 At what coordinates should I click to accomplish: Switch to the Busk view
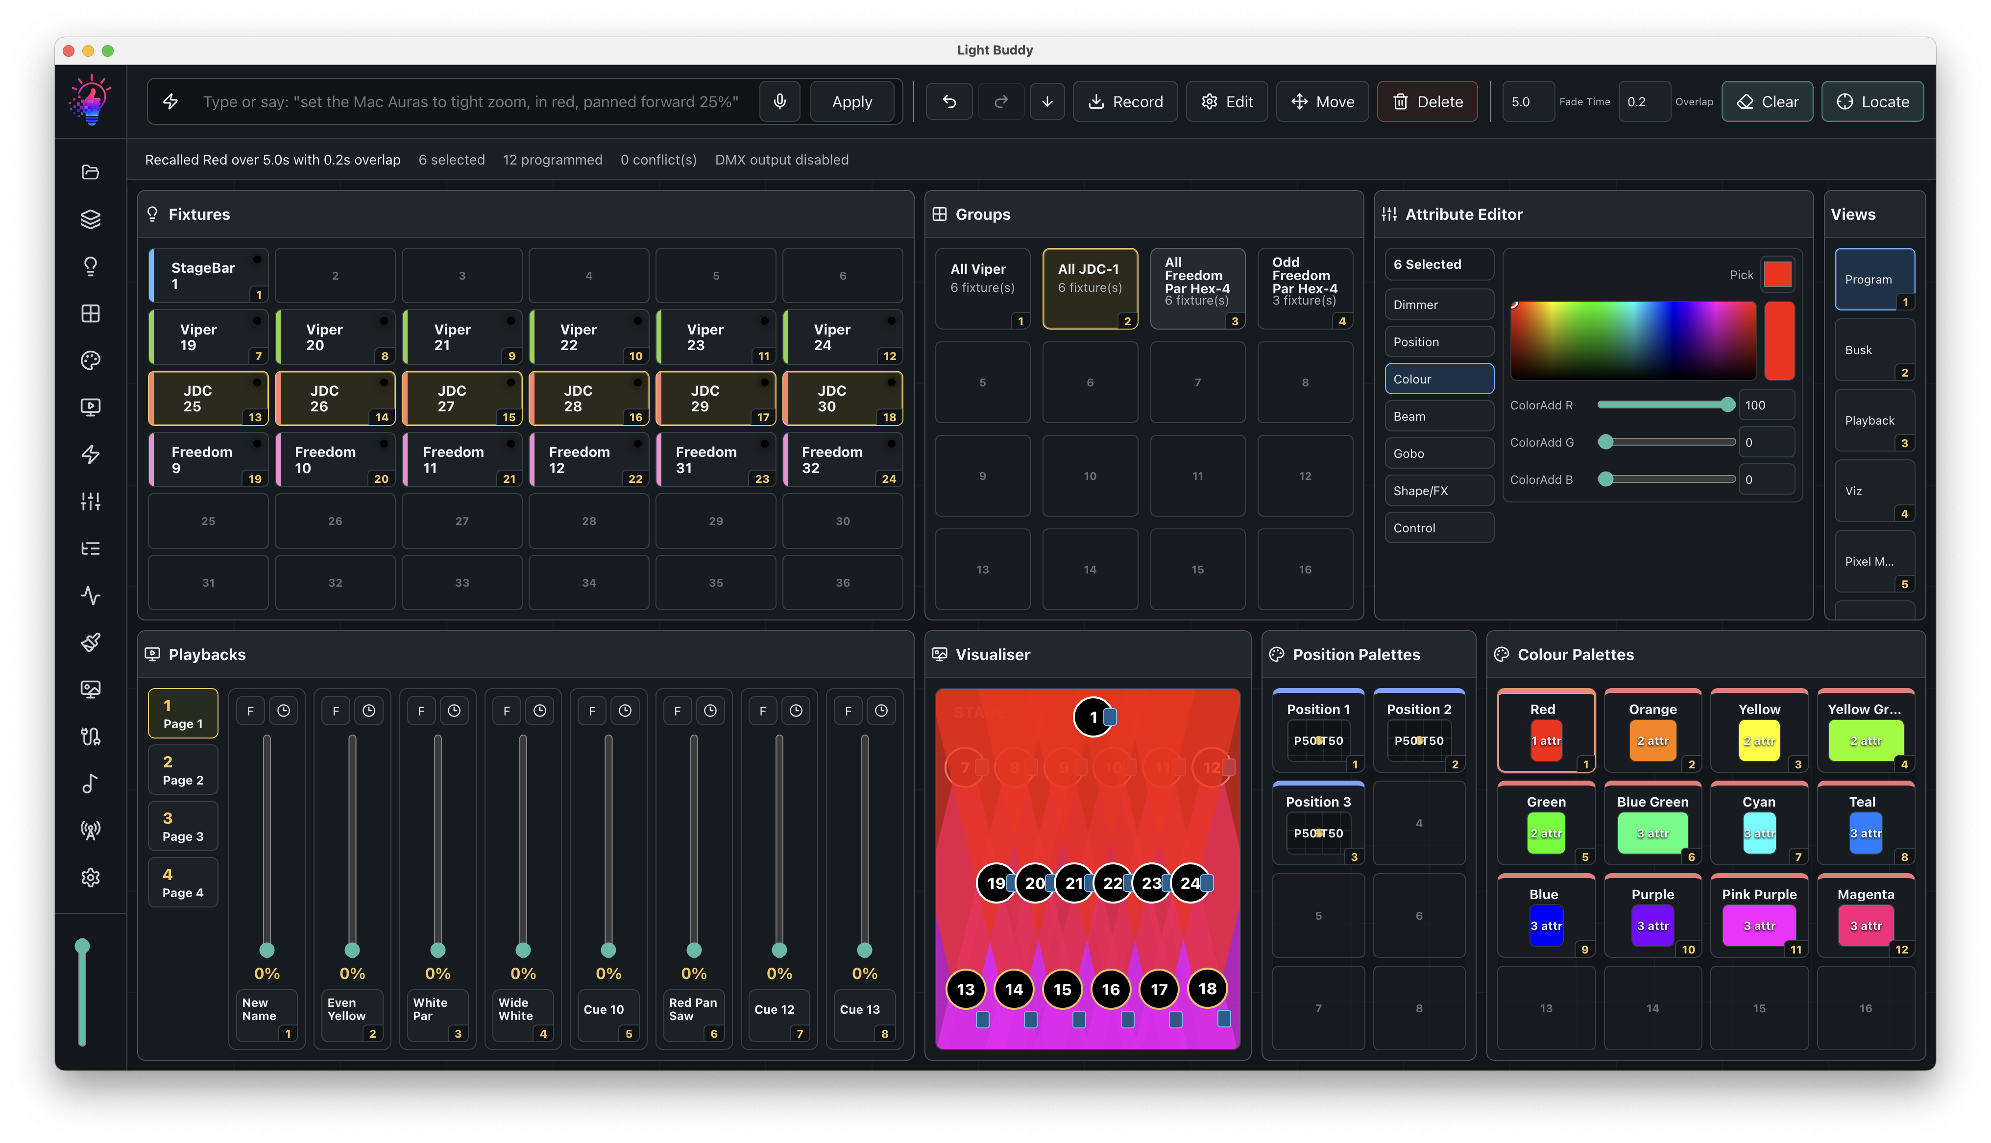[x=1874, y=350]
